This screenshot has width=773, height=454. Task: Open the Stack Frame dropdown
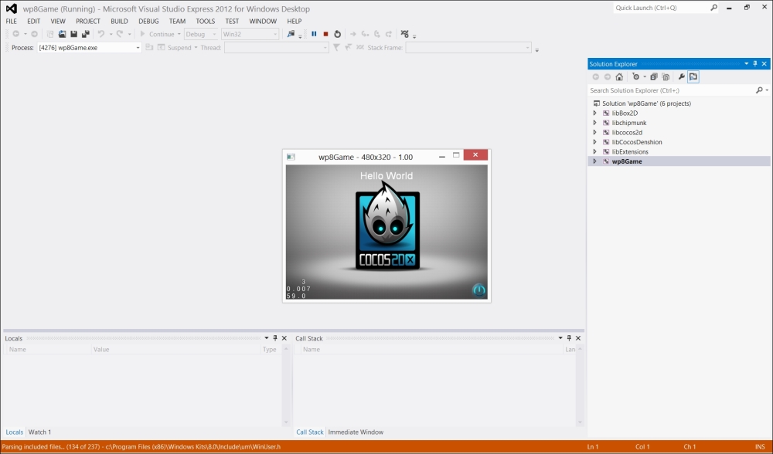[x=468, y=48]
